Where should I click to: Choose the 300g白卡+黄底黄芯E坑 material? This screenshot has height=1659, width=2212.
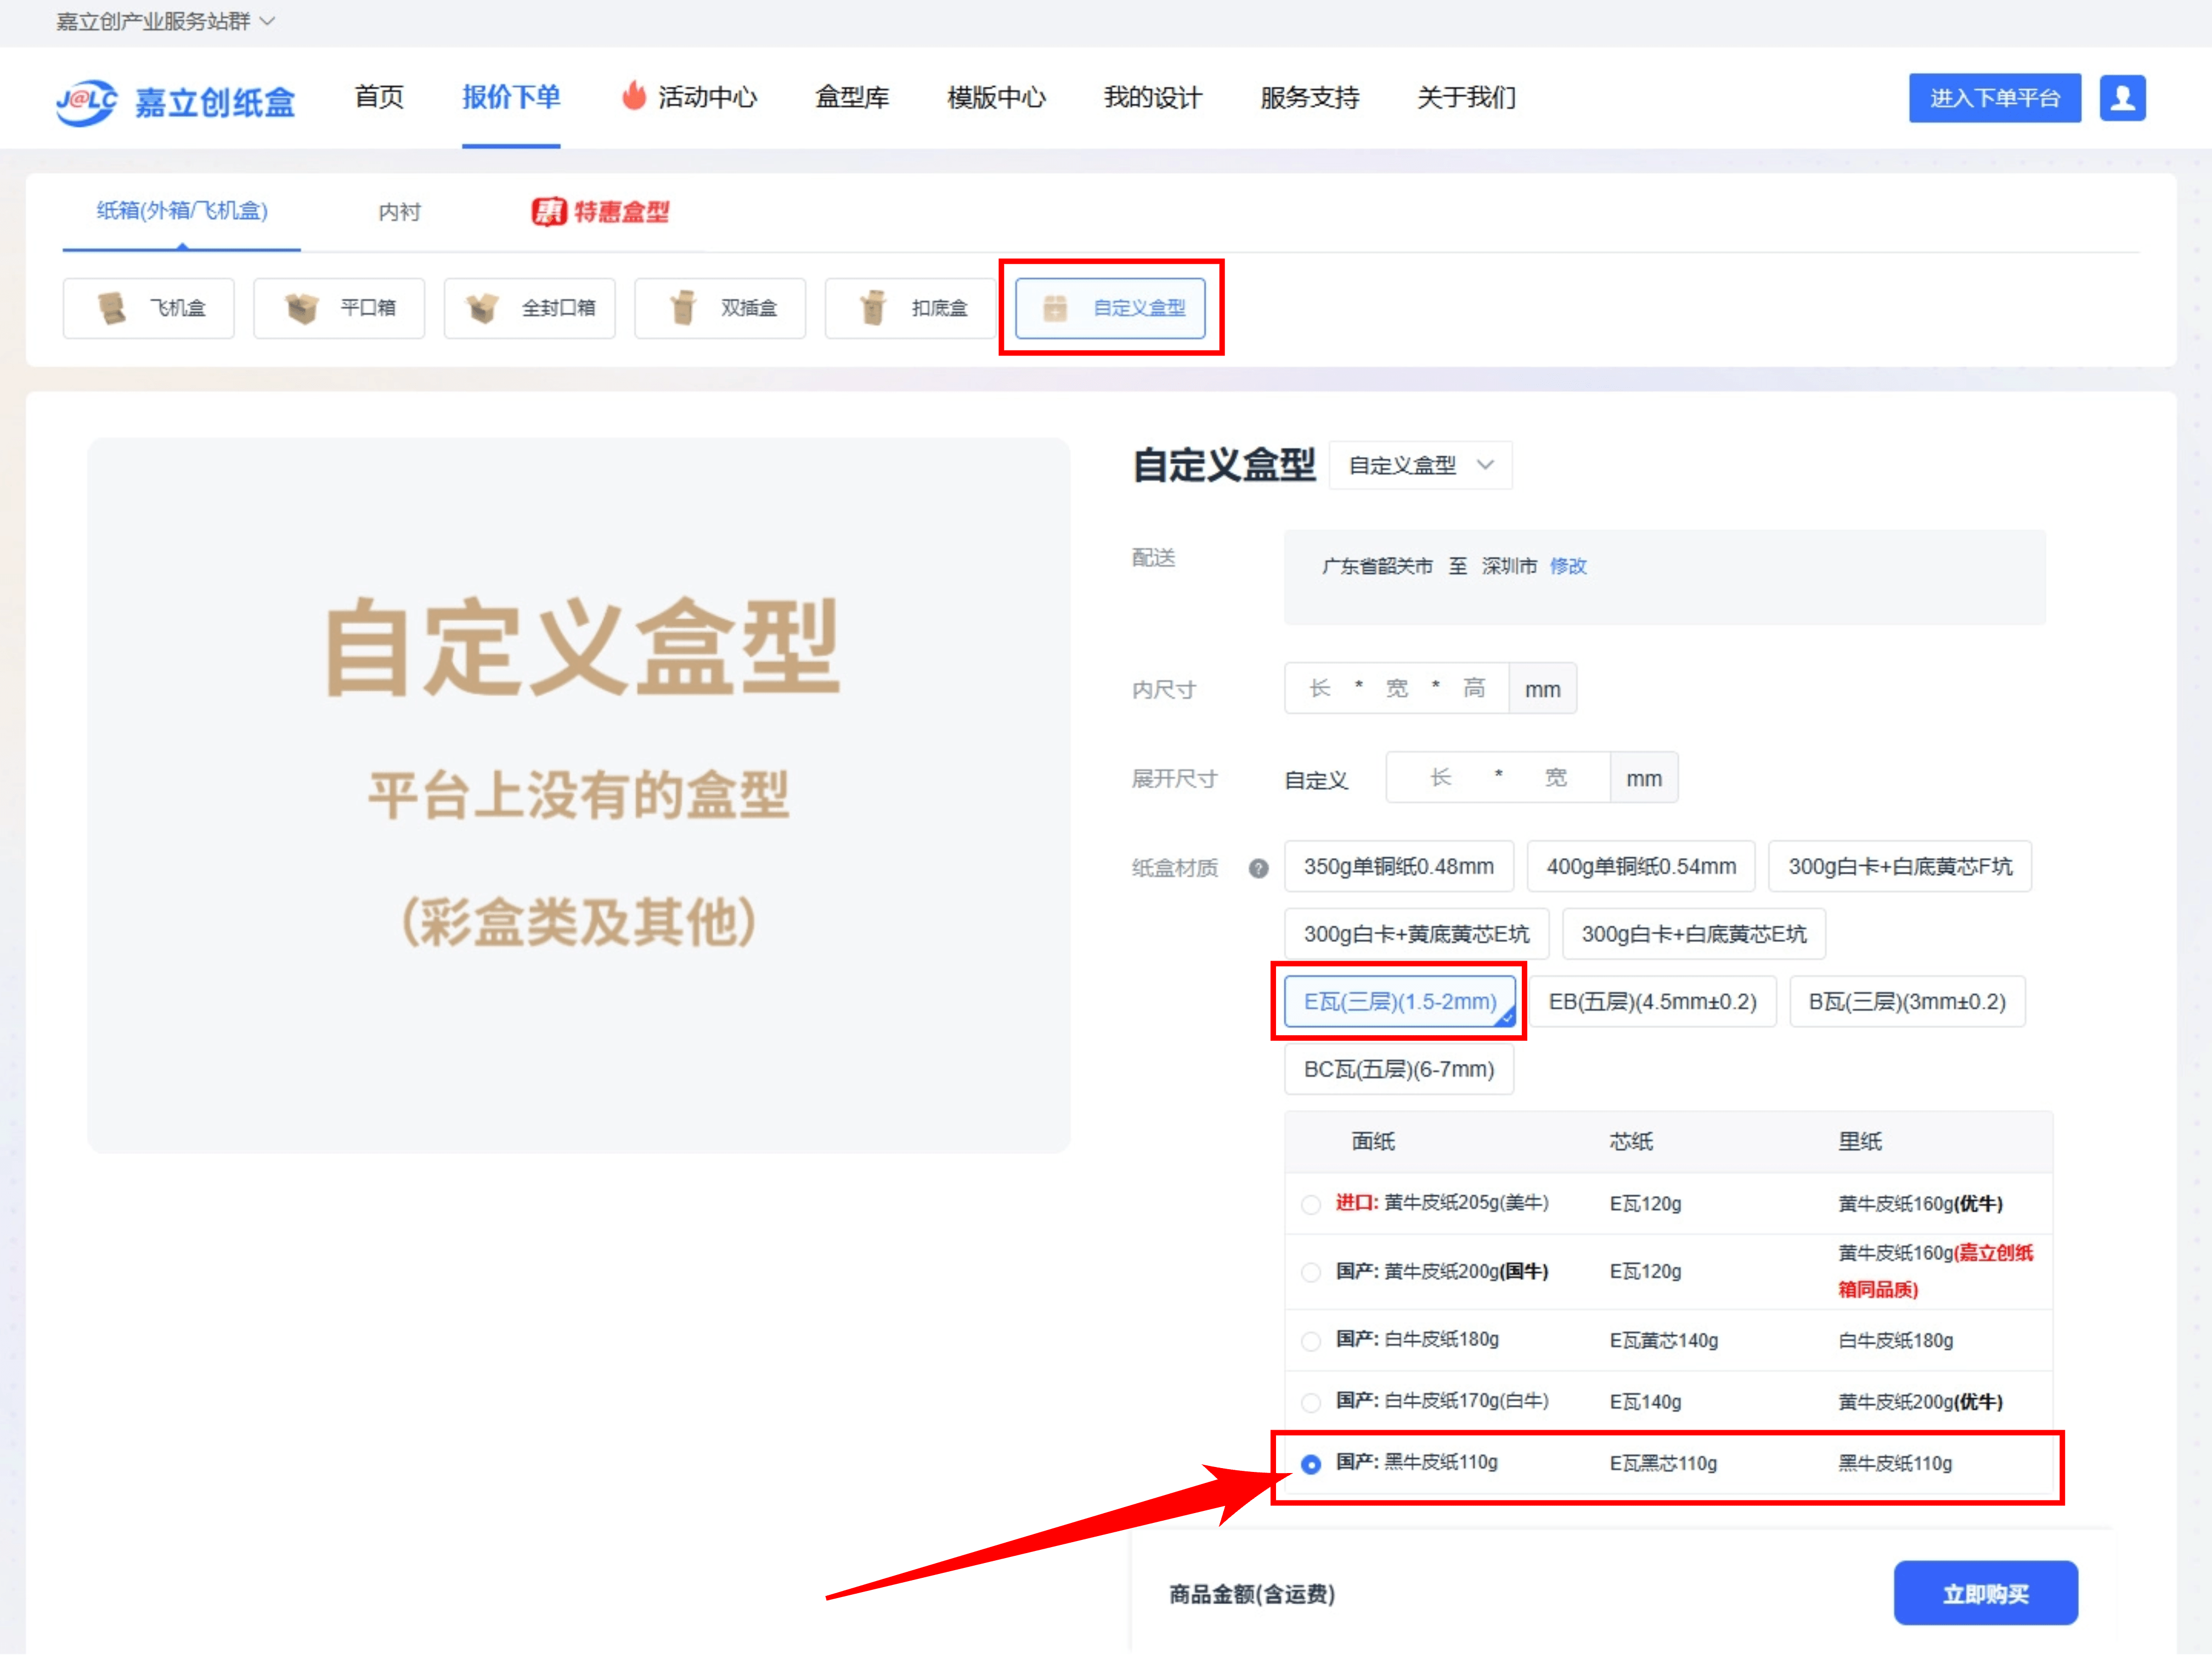point(1416,934)
